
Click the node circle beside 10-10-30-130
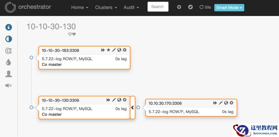pyautogui.click(x=31, y=107)
